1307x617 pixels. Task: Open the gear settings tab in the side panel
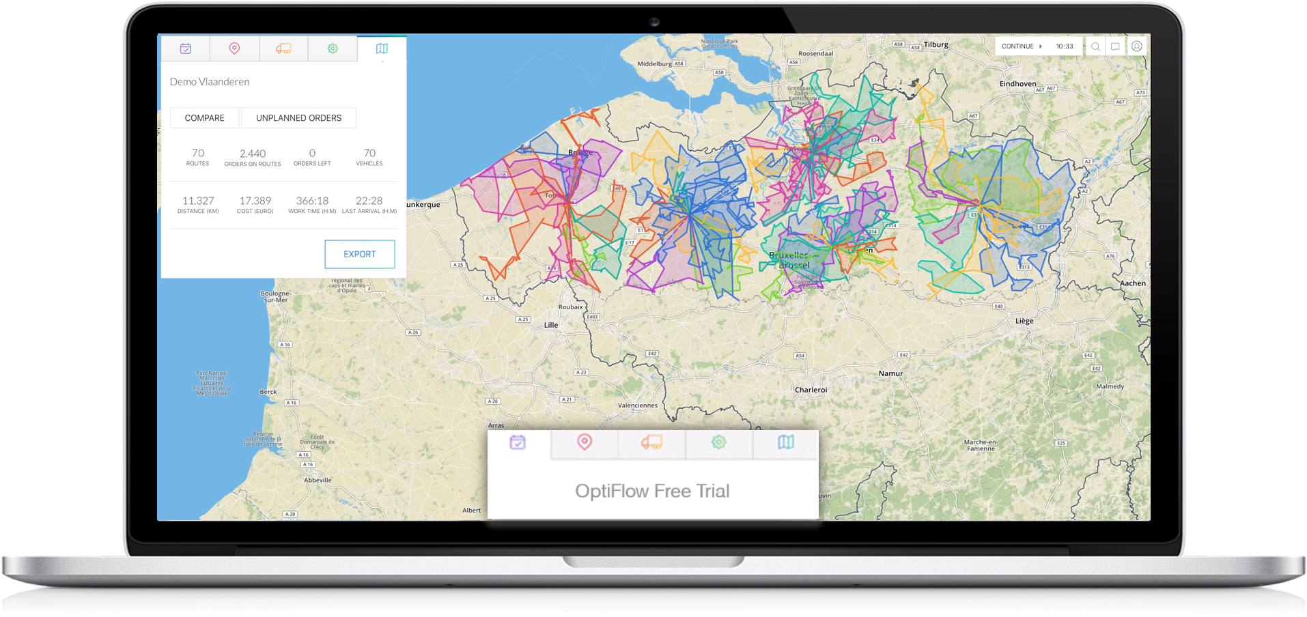point(333,48)
